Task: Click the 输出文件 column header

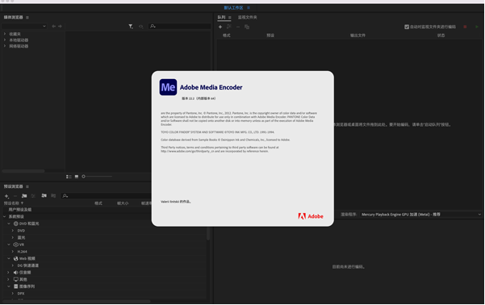Action: pyautogui.click(x=357, y=36)
